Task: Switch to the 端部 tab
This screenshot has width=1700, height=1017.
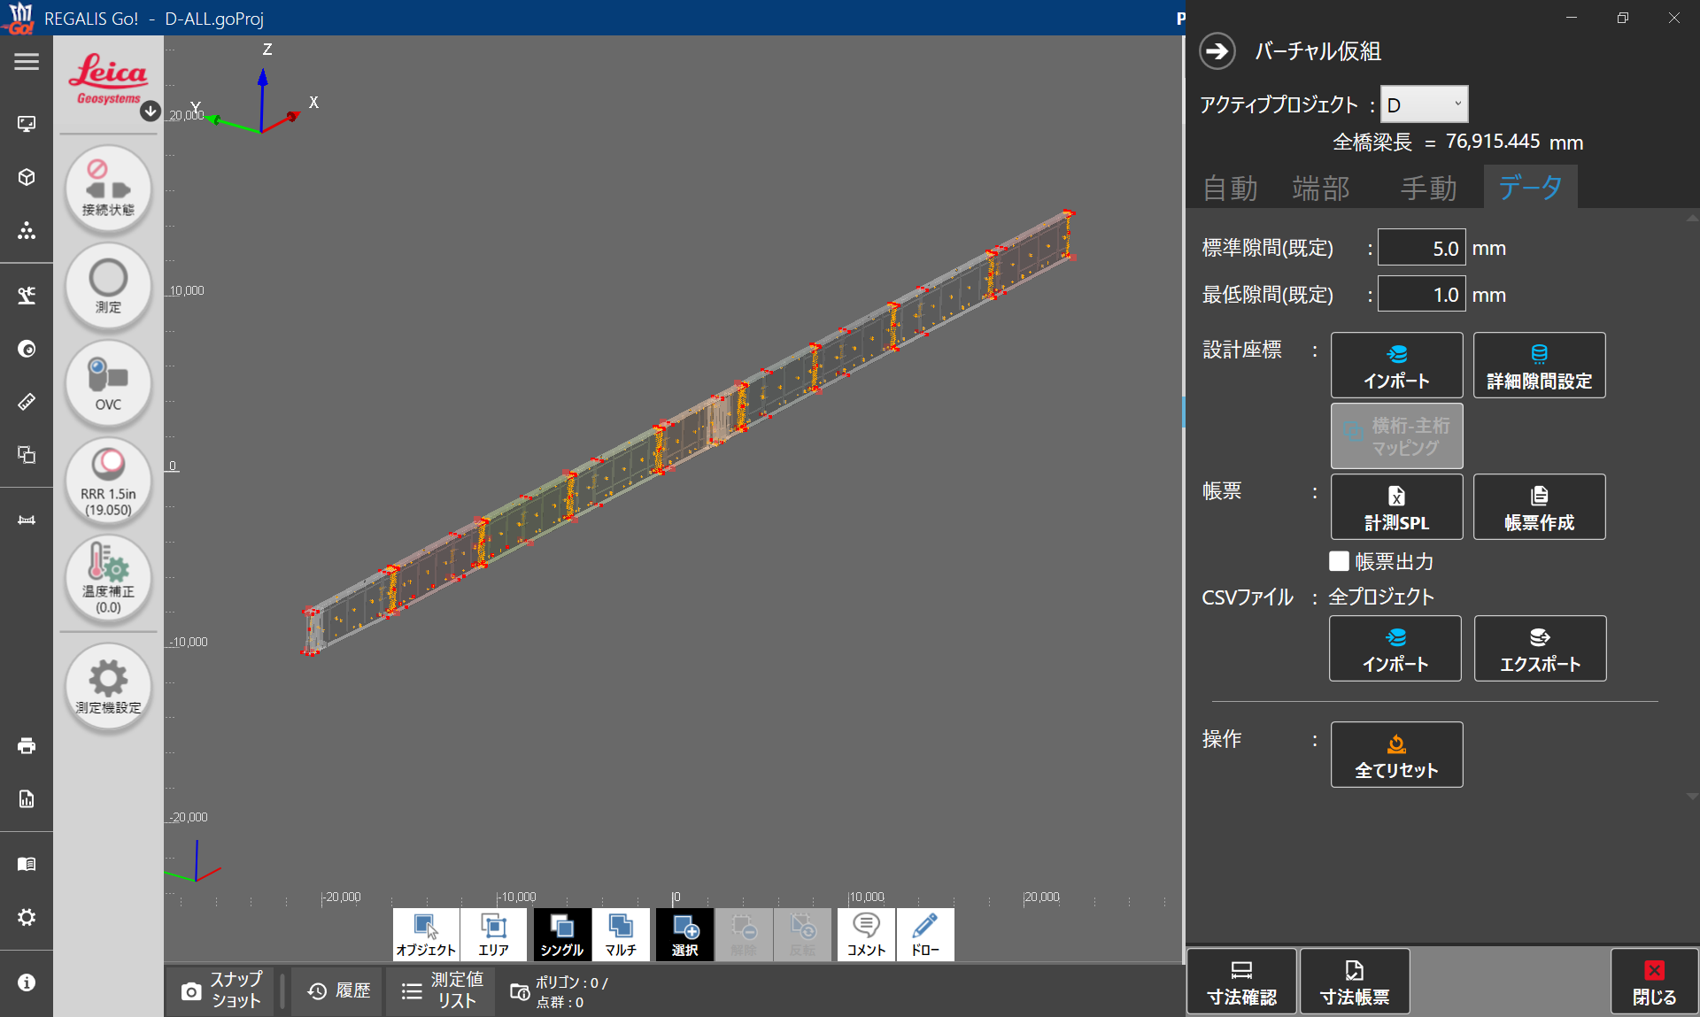Action: (x=1320, y=188)
